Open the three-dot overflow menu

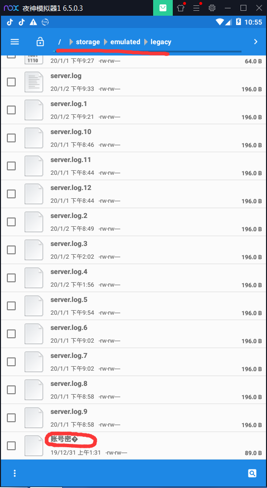tap(15, 473)
